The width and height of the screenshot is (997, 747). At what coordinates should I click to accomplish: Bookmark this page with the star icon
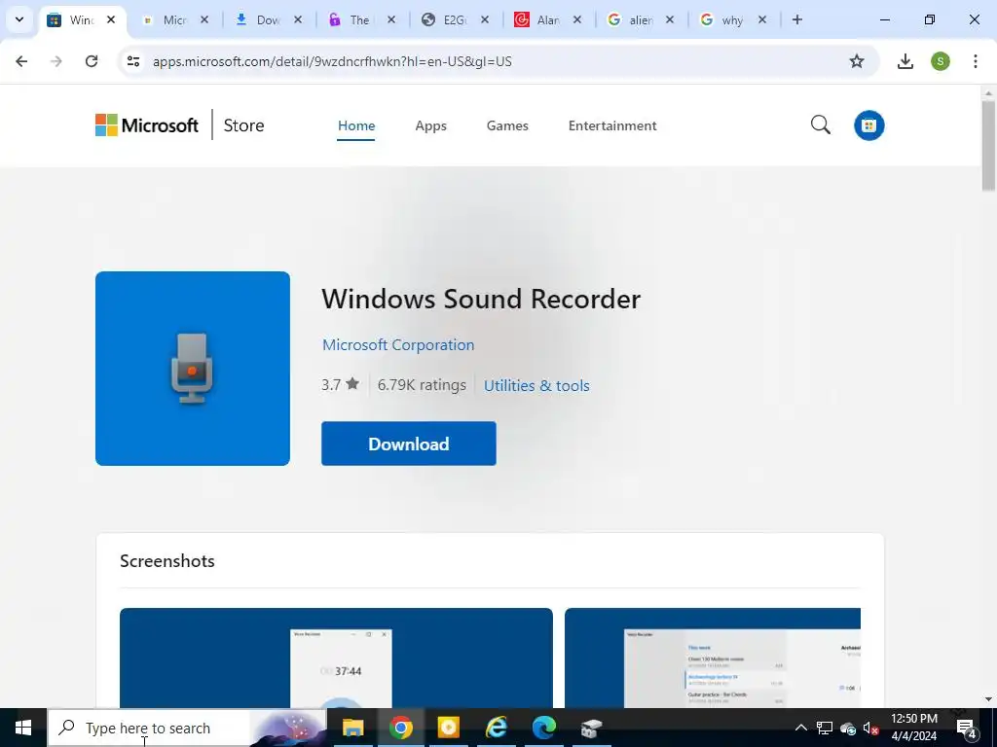(857, 61)
